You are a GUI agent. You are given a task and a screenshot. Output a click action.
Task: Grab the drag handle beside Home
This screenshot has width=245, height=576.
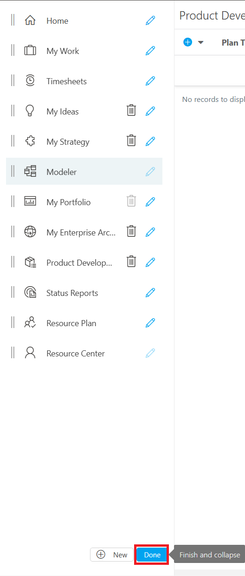click(13, 20)
